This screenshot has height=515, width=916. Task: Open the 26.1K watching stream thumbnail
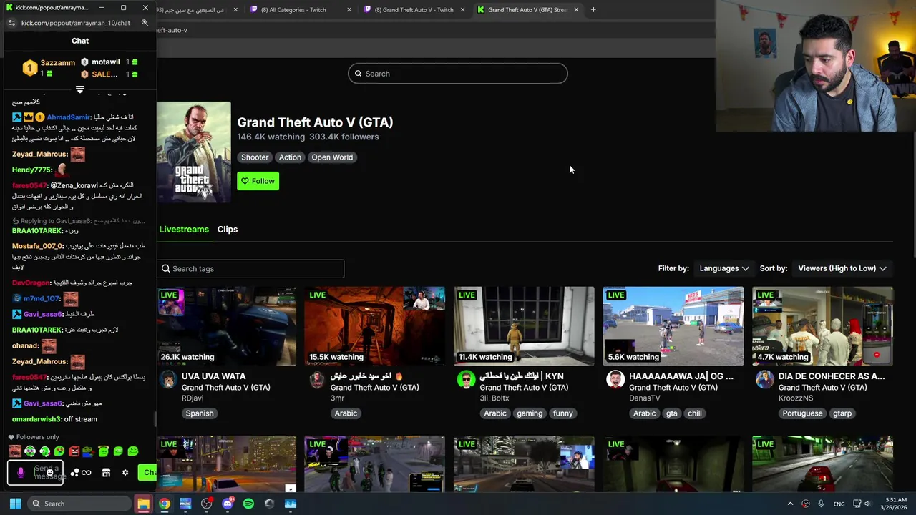click(x=226, y=326)
